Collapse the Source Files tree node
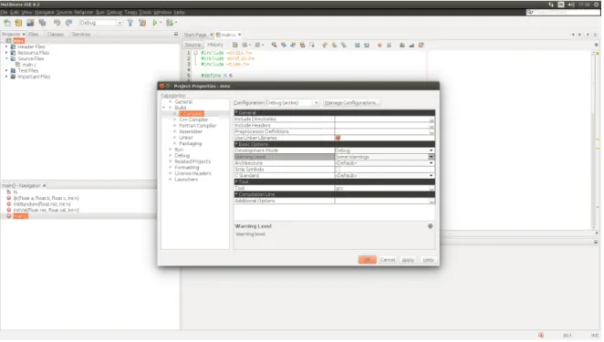Image resolution: width=604 pixels, height=342 pixels. (6, 58)
